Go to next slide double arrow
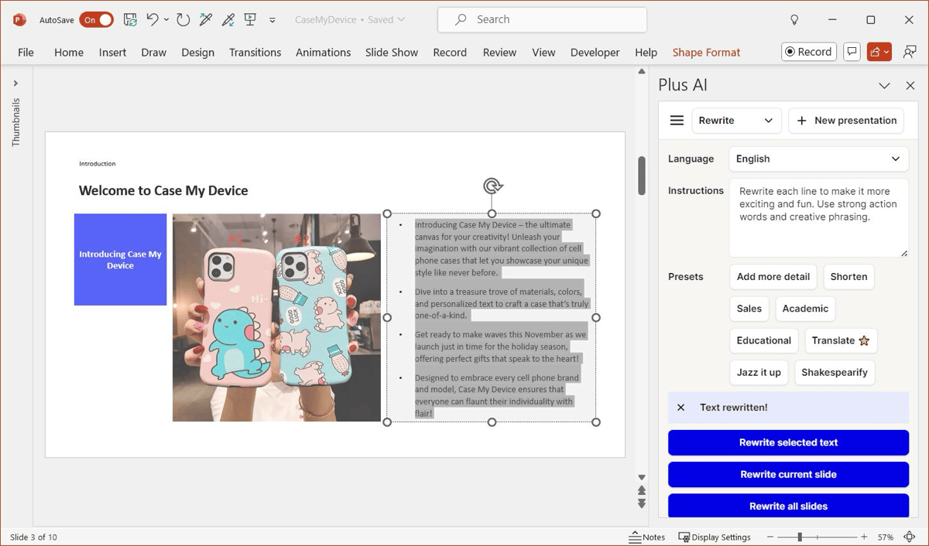Viewport: 929px width, 546px height. pyautogui.click(x=641, y=503)
